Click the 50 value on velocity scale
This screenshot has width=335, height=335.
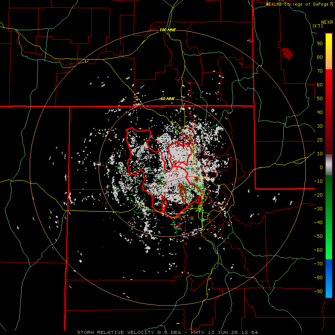pyautogui.click(x=320, y=99)
